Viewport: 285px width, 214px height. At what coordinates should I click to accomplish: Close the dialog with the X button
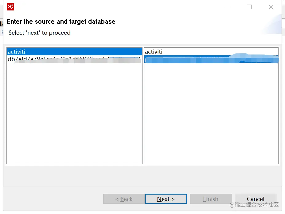[x=271, y=7]
